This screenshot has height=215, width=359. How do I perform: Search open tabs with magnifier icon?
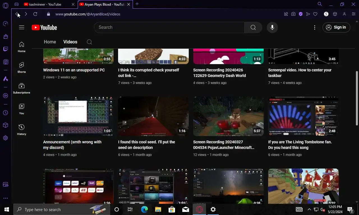point(320,4)
